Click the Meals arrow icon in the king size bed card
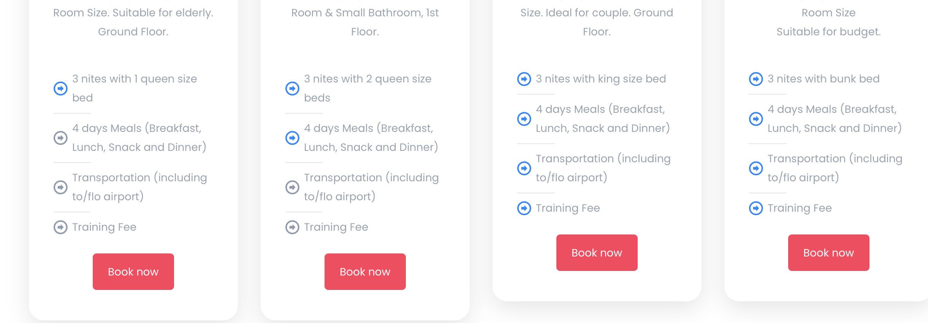This screenshot has height=323, width=928. click(x=524, y=119)
